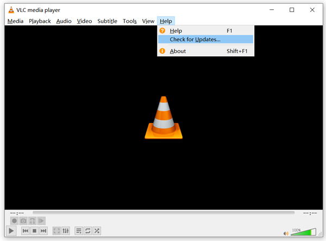The width and height of the screenshot is (326, 241).
Task: Toggle fullscreen video mode
Action: click(57, 231)
